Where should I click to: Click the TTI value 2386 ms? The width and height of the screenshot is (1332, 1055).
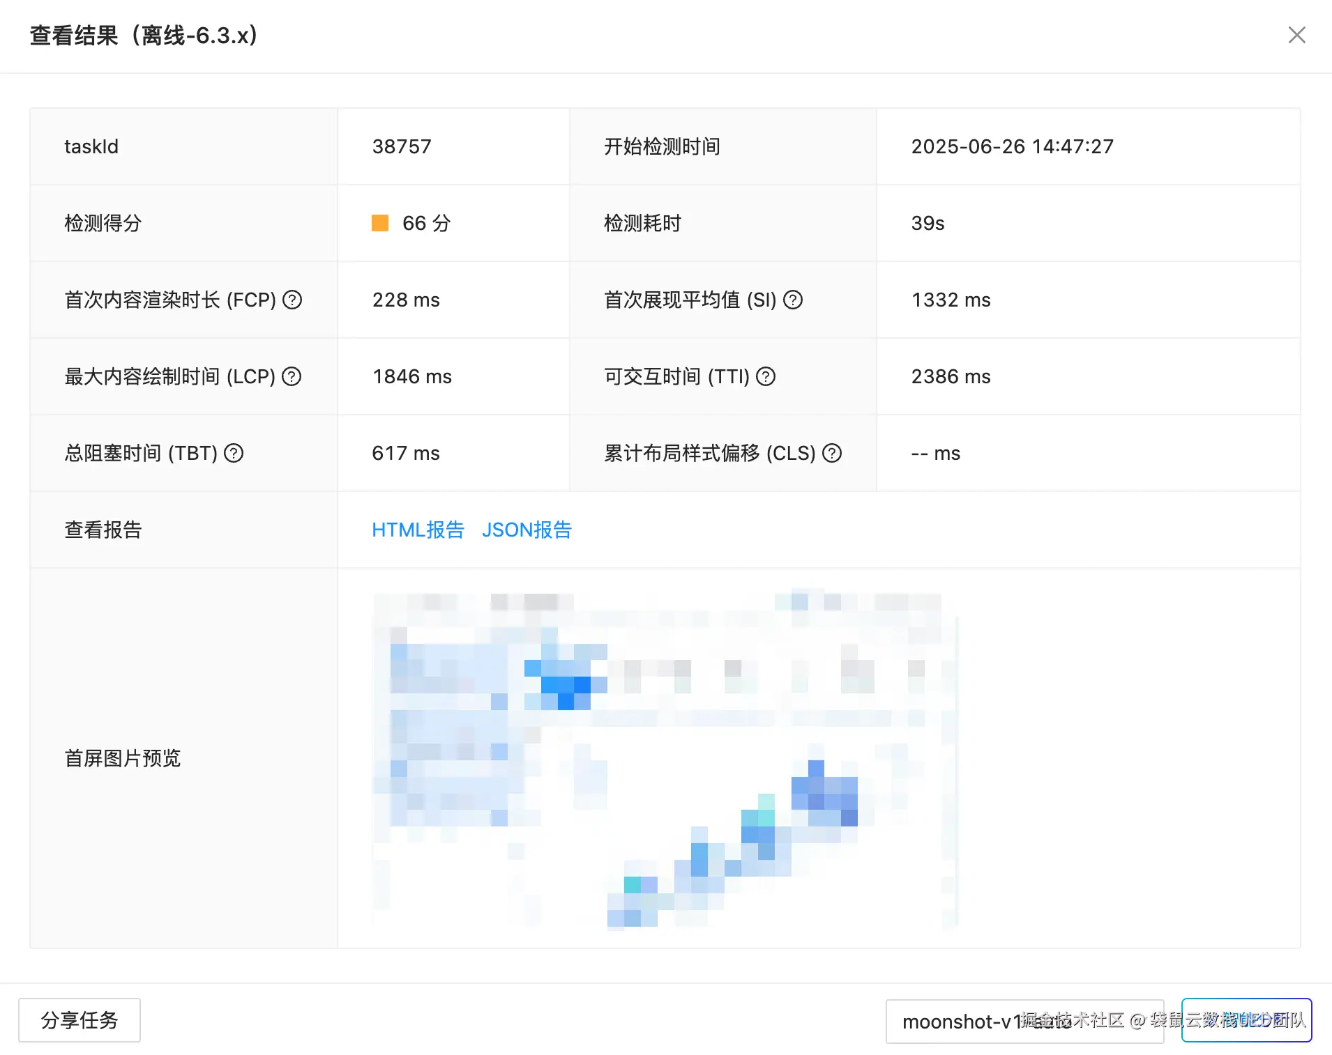point(951,376)
